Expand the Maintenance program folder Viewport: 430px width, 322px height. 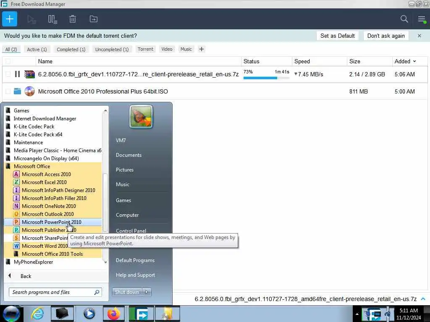[28, 143]
